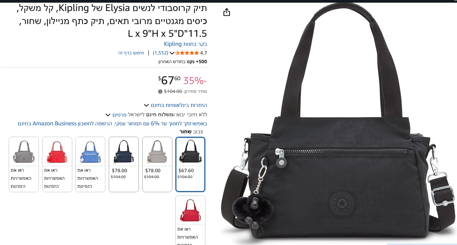Open the 1,552 reviews link
This screenshot has height=245, width=457.
[x=161, y=53]
